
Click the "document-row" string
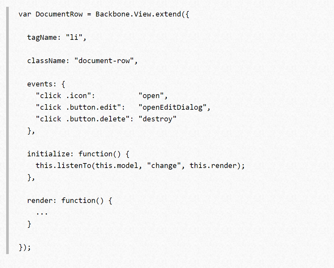pos(104,61)
